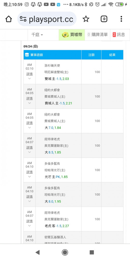Open the 購牌清單 tab
The height and width of the screenshot is (261, 130).
click(x=97, y=35)
